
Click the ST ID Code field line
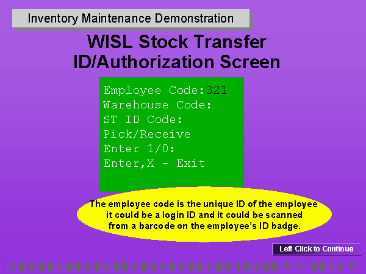pyautogui.click(x=143, y=119)
